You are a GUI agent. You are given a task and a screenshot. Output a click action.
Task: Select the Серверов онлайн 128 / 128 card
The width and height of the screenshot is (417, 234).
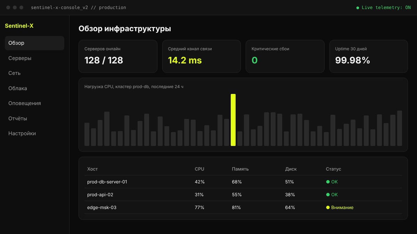(x=118, y=56)
